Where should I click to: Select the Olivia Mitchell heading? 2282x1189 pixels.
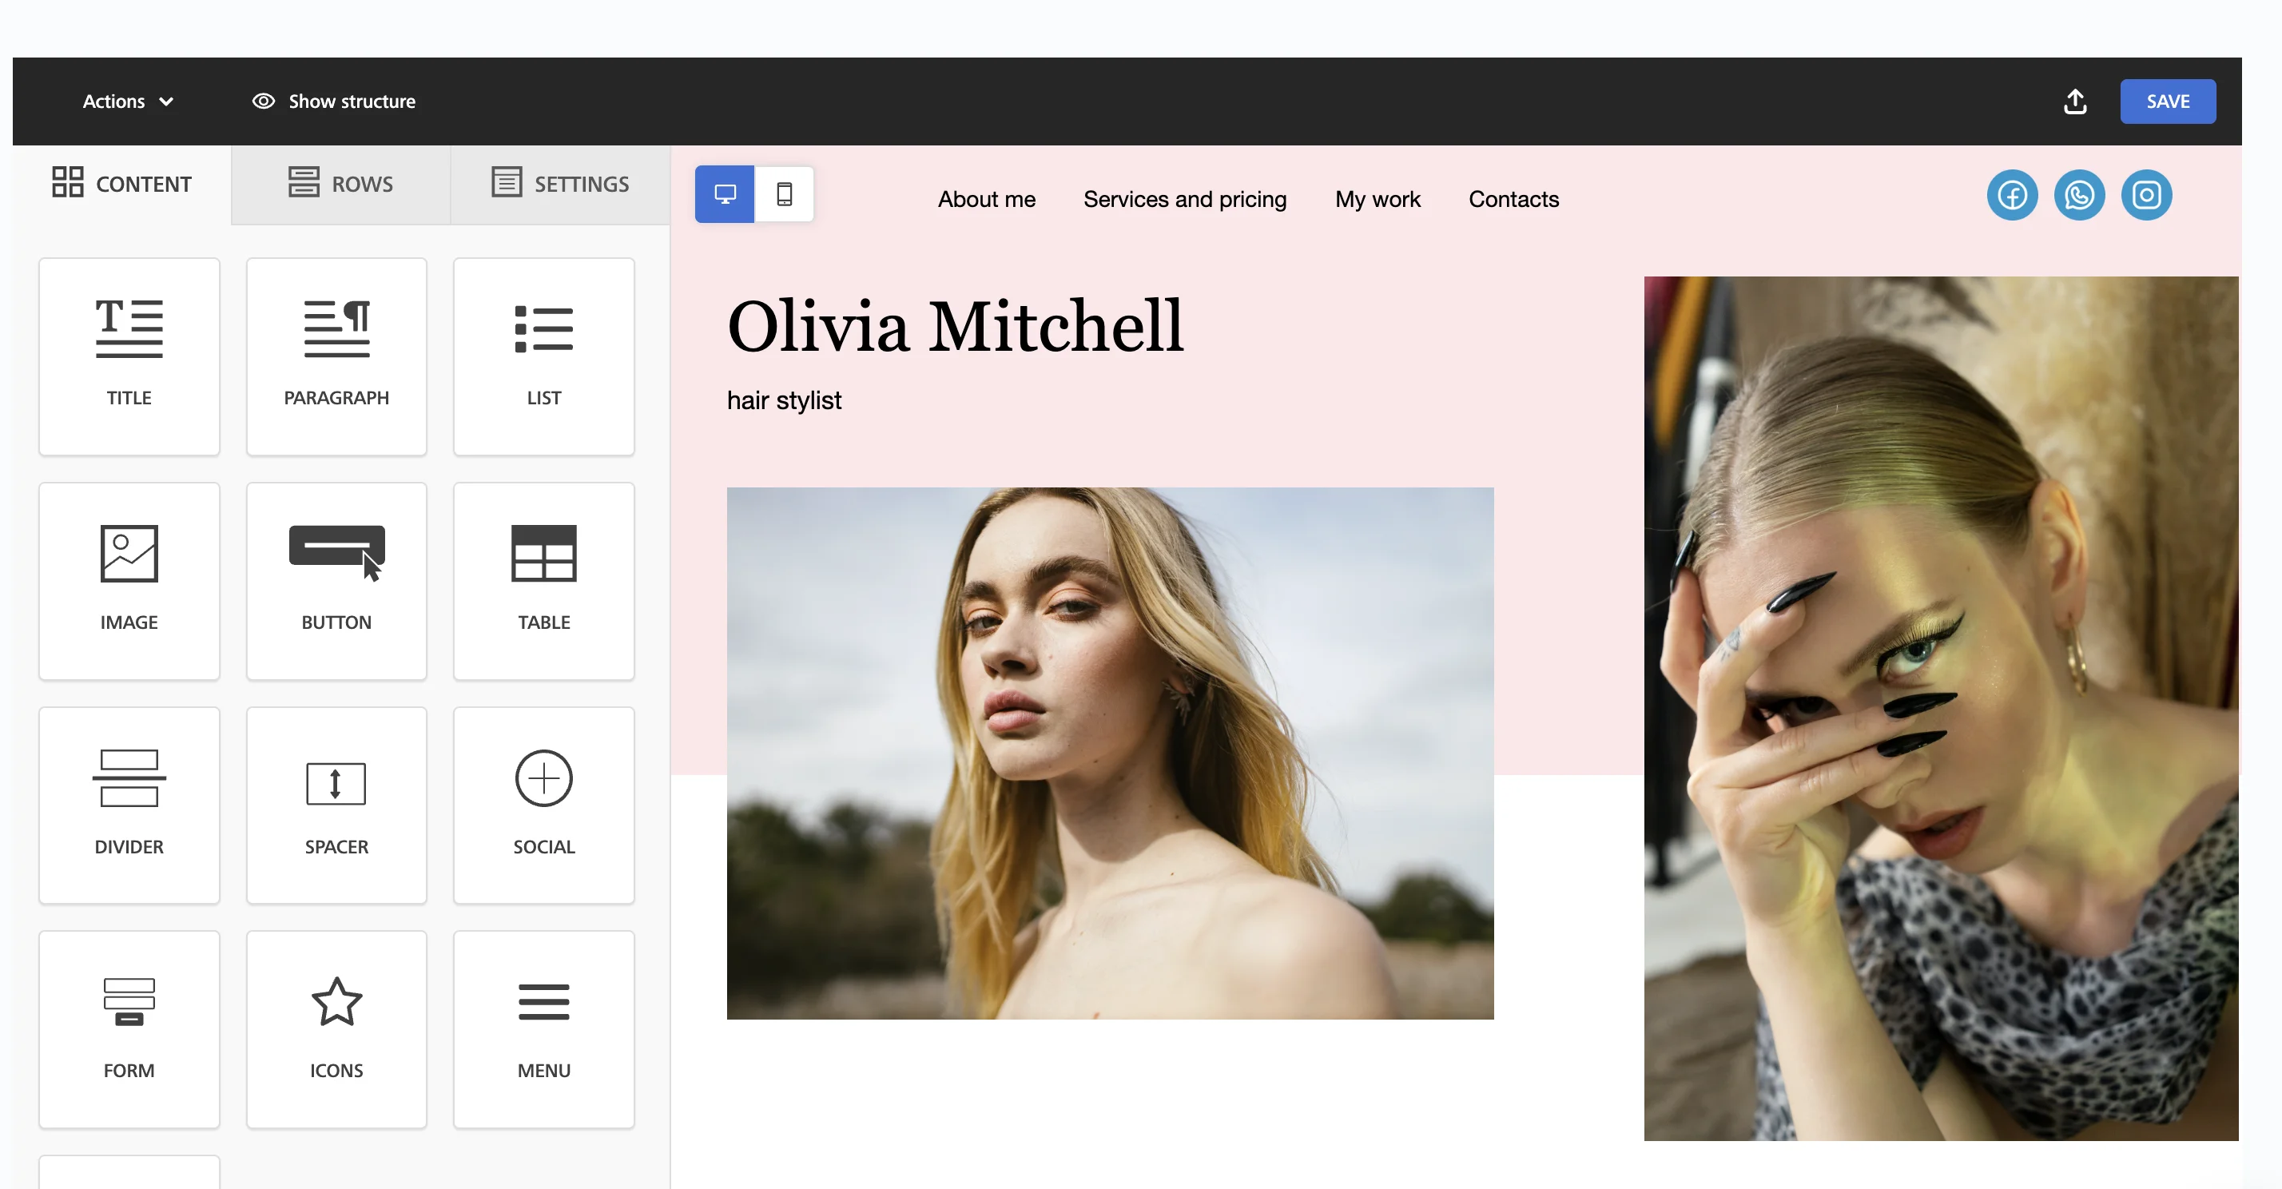tap(955, 325)
